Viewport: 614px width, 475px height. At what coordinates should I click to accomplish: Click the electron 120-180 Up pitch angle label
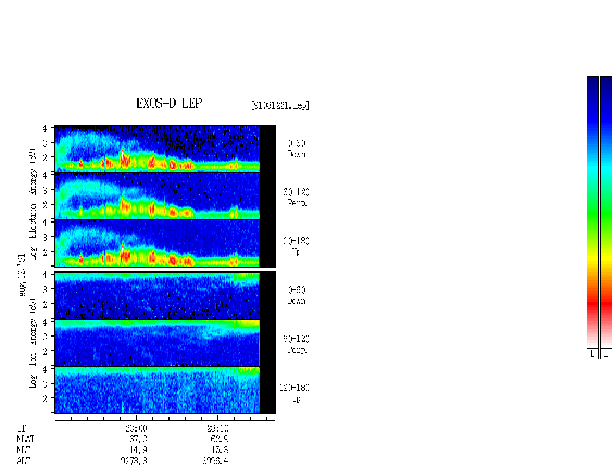pyautogui.click(x=295, y=246)
